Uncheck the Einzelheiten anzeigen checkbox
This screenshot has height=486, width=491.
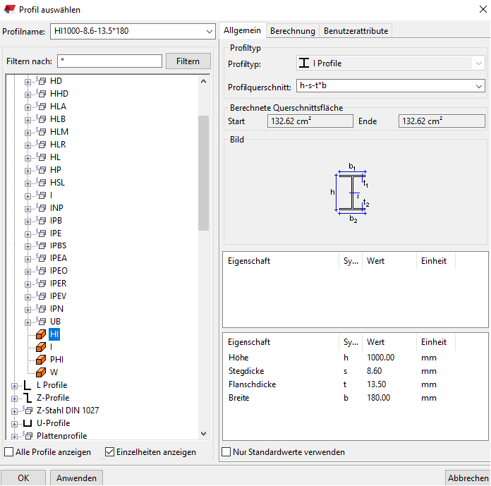[x=109, y=452]
